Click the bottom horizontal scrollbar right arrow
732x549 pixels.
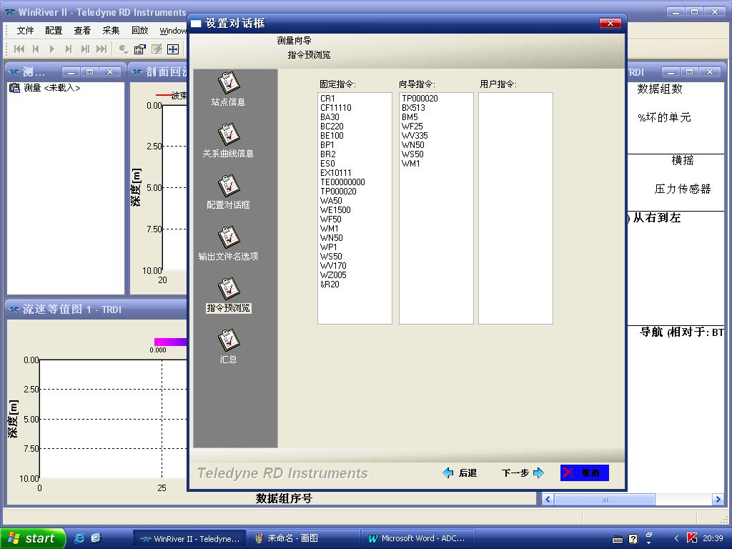[718, 499]
